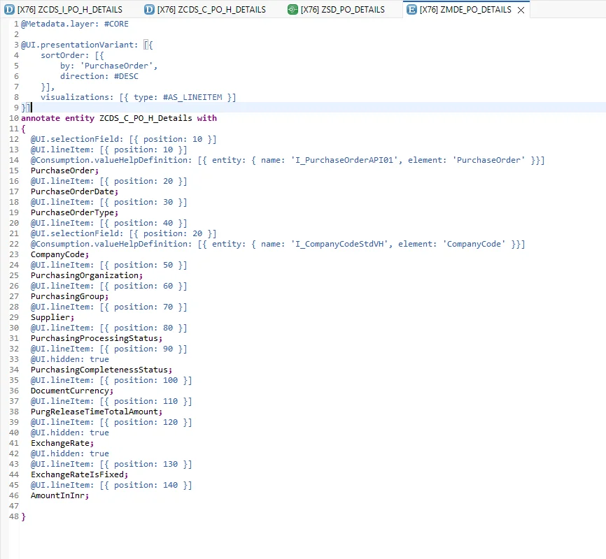
Task: Click @UI.hidden: true on line 40
Action: pos(69,433)
